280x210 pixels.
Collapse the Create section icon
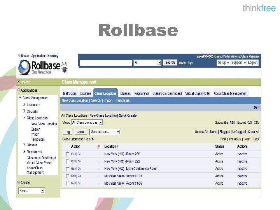19,182
